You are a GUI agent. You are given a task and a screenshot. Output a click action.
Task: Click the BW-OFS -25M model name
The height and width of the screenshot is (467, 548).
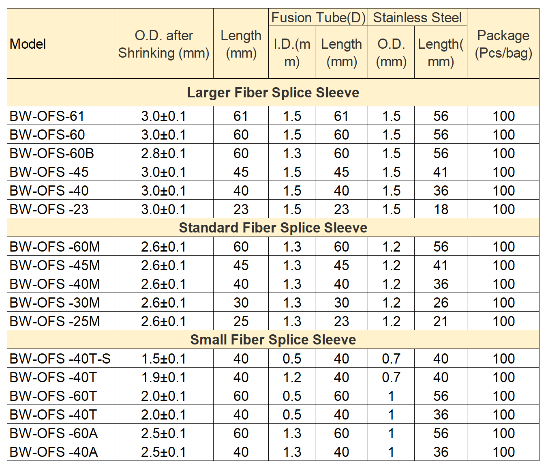pos(55,321)
